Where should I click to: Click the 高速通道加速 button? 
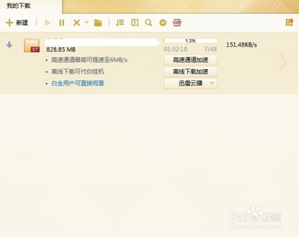tap(190, 60)
